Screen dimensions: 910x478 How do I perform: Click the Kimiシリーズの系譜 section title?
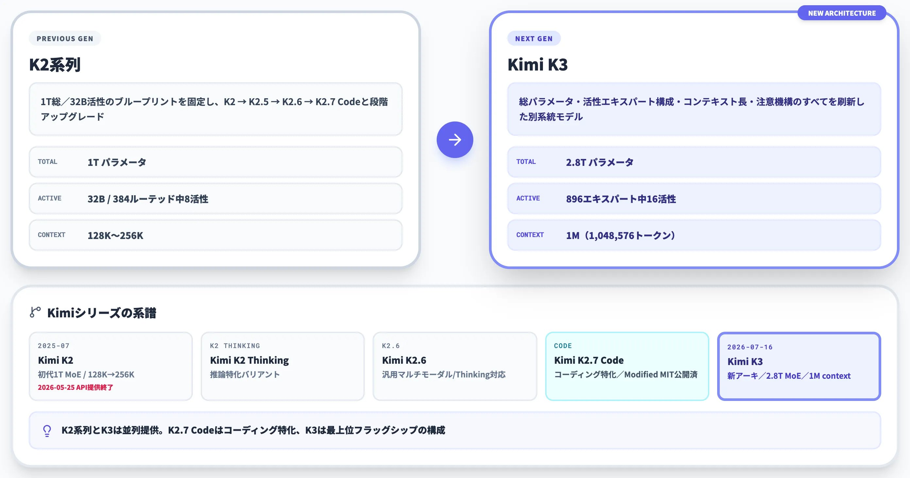(102, 313)
